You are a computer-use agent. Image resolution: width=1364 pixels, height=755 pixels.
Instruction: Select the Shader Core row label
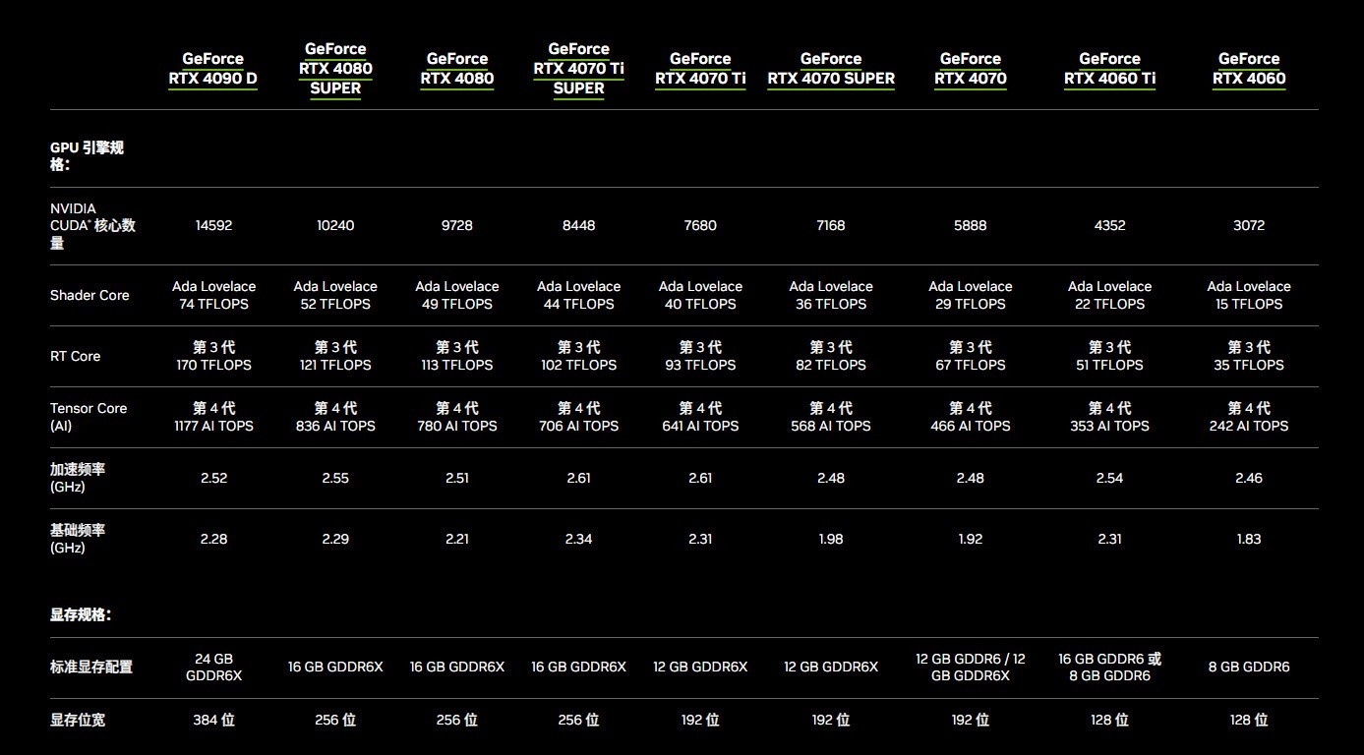coord(89,295)
